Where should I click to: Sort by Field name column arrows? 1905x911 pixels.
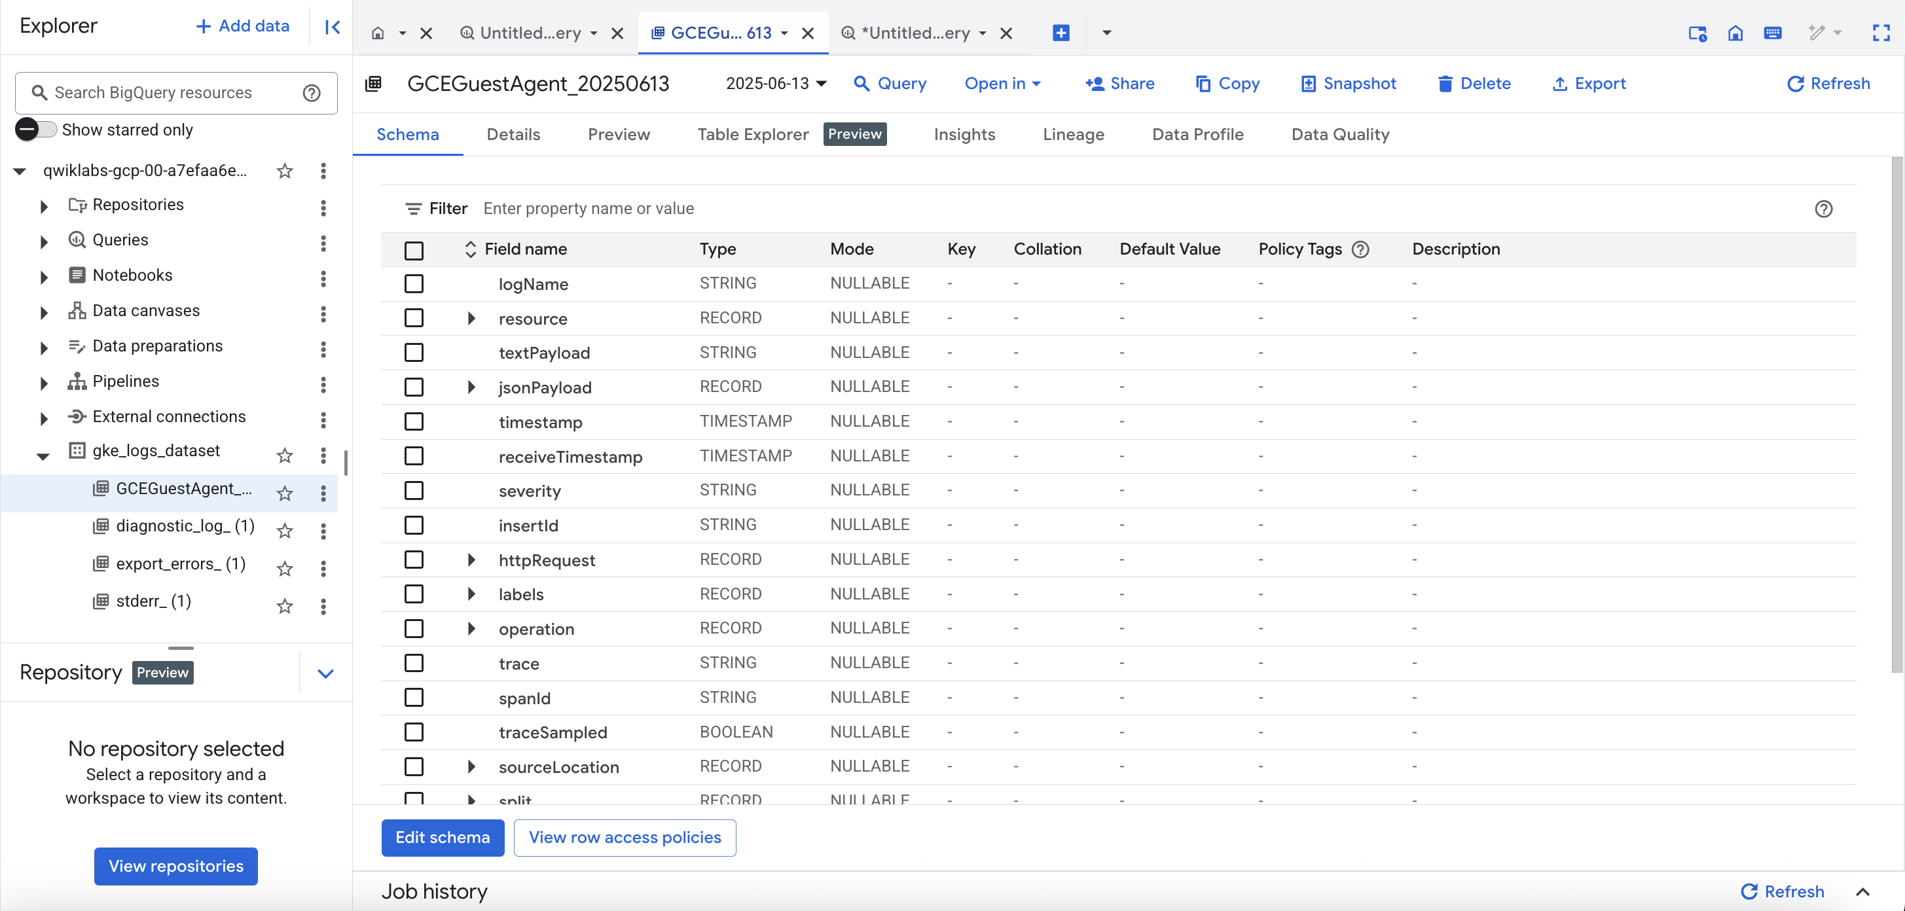point(470,250)
